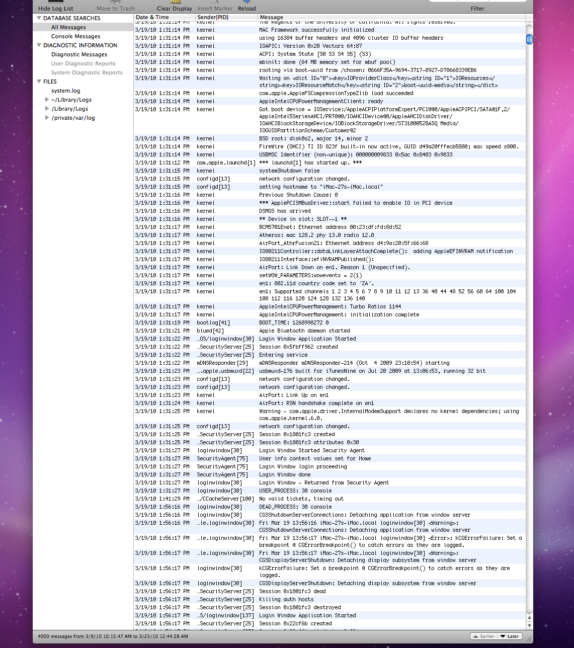Click the Message column header
Screen dimensions: 574x648
[x=391, y=17]
